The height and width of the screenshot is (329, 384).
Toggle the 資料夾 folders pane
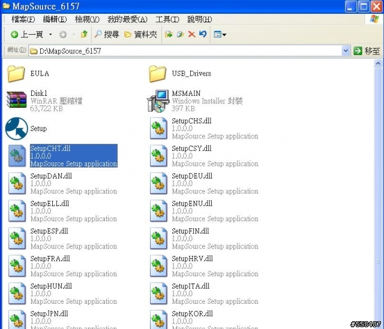point(140,35)
